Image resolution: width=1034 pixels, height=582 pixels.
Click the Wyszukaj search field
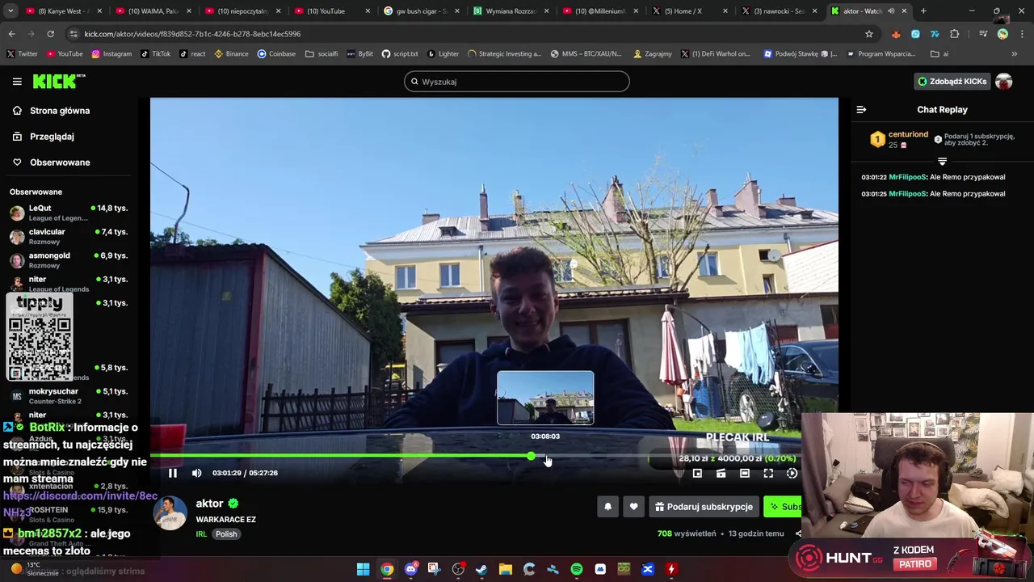point(517,82)
